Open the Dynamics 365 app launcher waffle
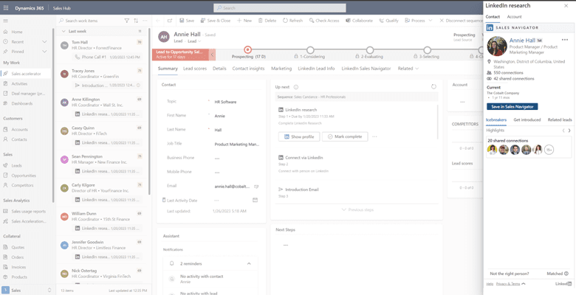Viewport: 576px width, 295px height. coord(5,8)
